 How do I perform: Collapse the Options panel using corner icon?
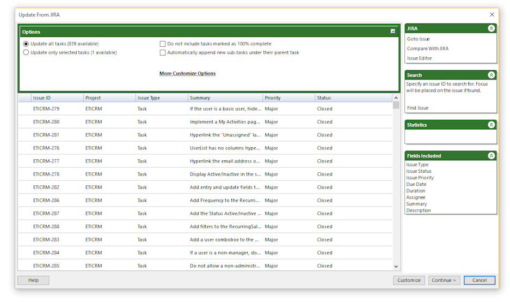(x=393, y=32)
